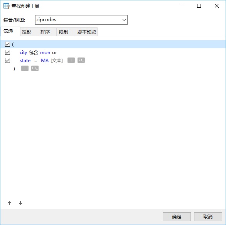Uncheck the state = MA condition
This screenshot has height=225, width=226.
point(7,61)
